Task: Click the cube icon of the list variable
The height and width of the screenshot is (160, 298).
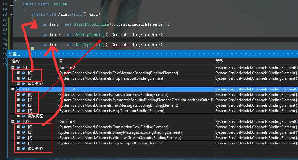Action: tap(18, 67)
